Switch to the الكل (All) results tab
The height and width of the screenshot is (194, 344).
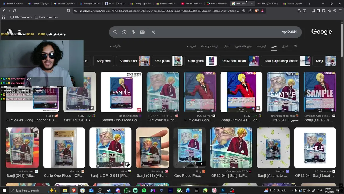pos(295,46)
